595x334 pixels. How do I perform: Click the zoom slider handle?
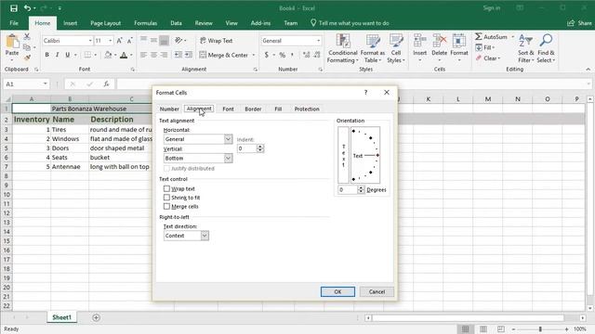pyautogui.click(x=540, y=329)
